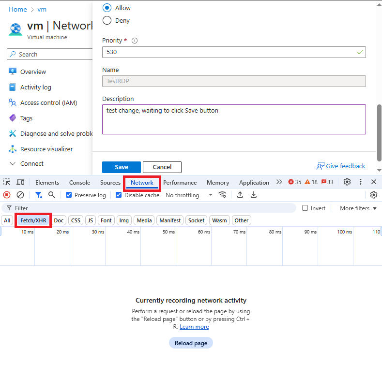Click the Cancel button

click(x=162, y=167)
